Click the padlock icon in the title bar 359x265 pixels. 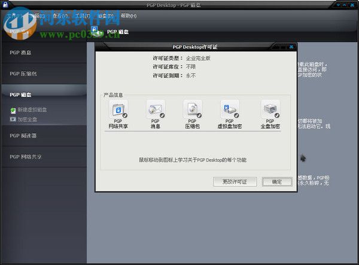coord(5,4)
